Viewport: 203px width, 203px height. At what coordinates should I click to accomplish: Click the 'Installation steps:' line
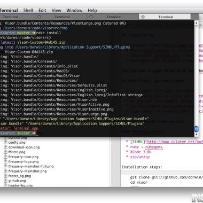click(x=142, y=167)
